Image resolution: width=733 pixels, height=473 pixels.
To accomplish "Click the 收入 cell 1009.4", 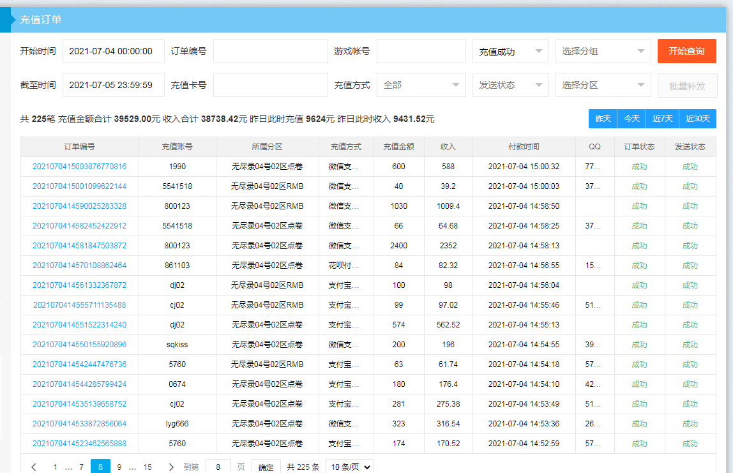I will (448, 206).
